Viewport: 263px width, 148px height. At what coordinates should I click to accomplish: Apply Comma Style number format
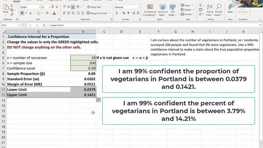pyautogui.click(x=128, y=13)
